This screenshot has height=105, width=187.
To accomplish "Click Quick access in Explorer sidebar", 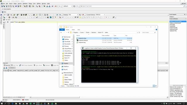I will [67, 37].
